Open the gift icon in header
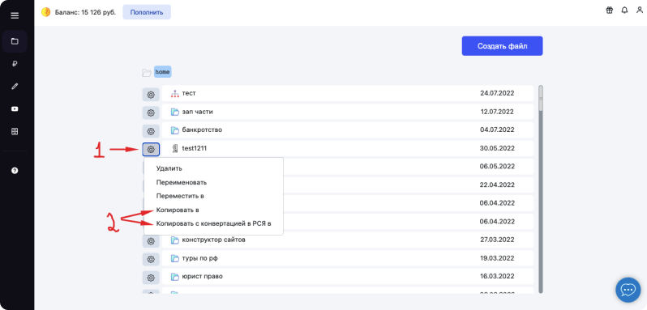The image size is (647, 310). [x=610, y=11]
